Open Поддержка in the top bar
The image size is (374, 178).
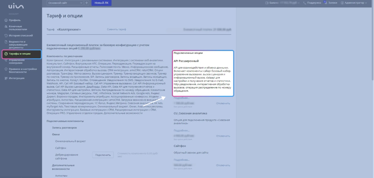pos(313,3)
